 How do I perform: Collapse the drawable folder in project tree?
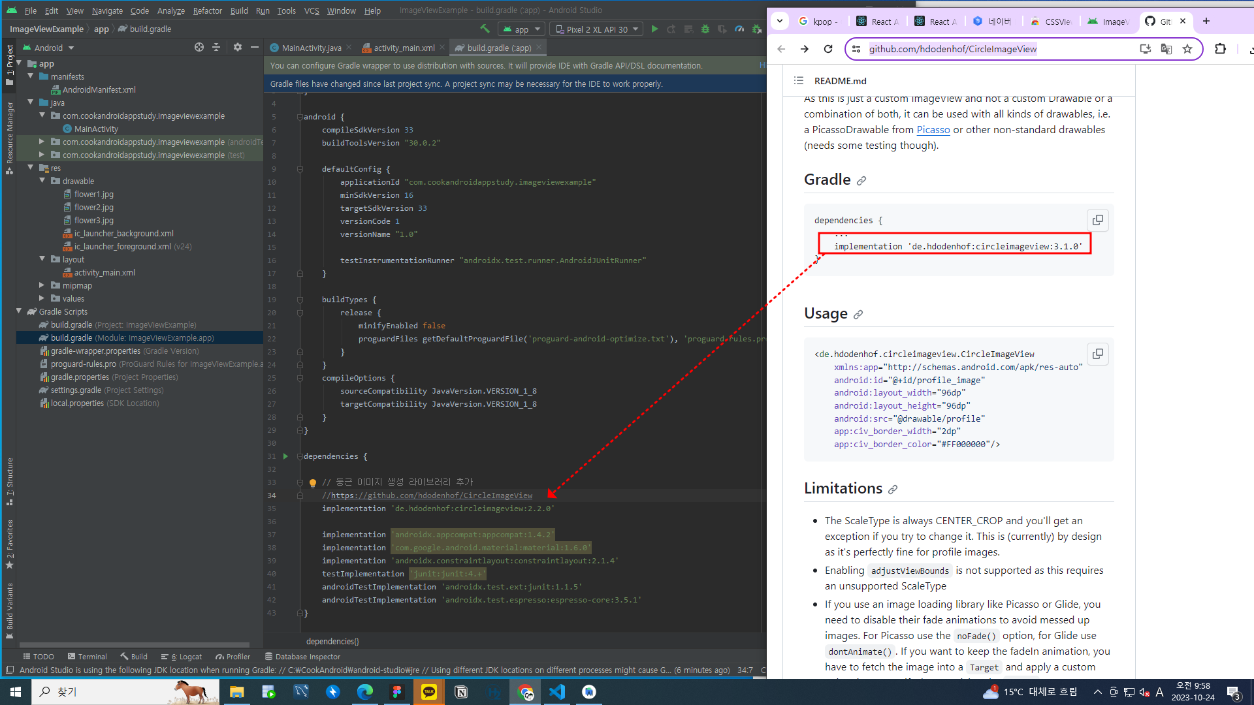coord(42,181)
